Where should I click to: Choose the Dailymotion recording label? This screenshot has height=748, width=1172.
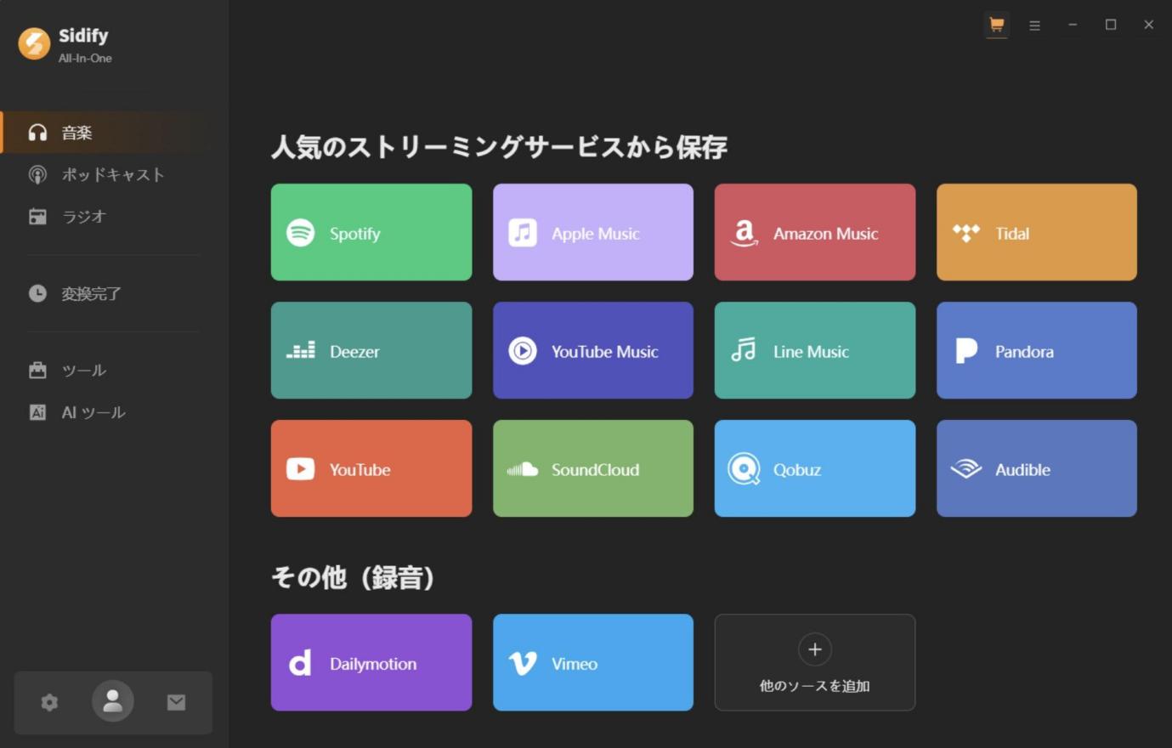pos(373,664)
